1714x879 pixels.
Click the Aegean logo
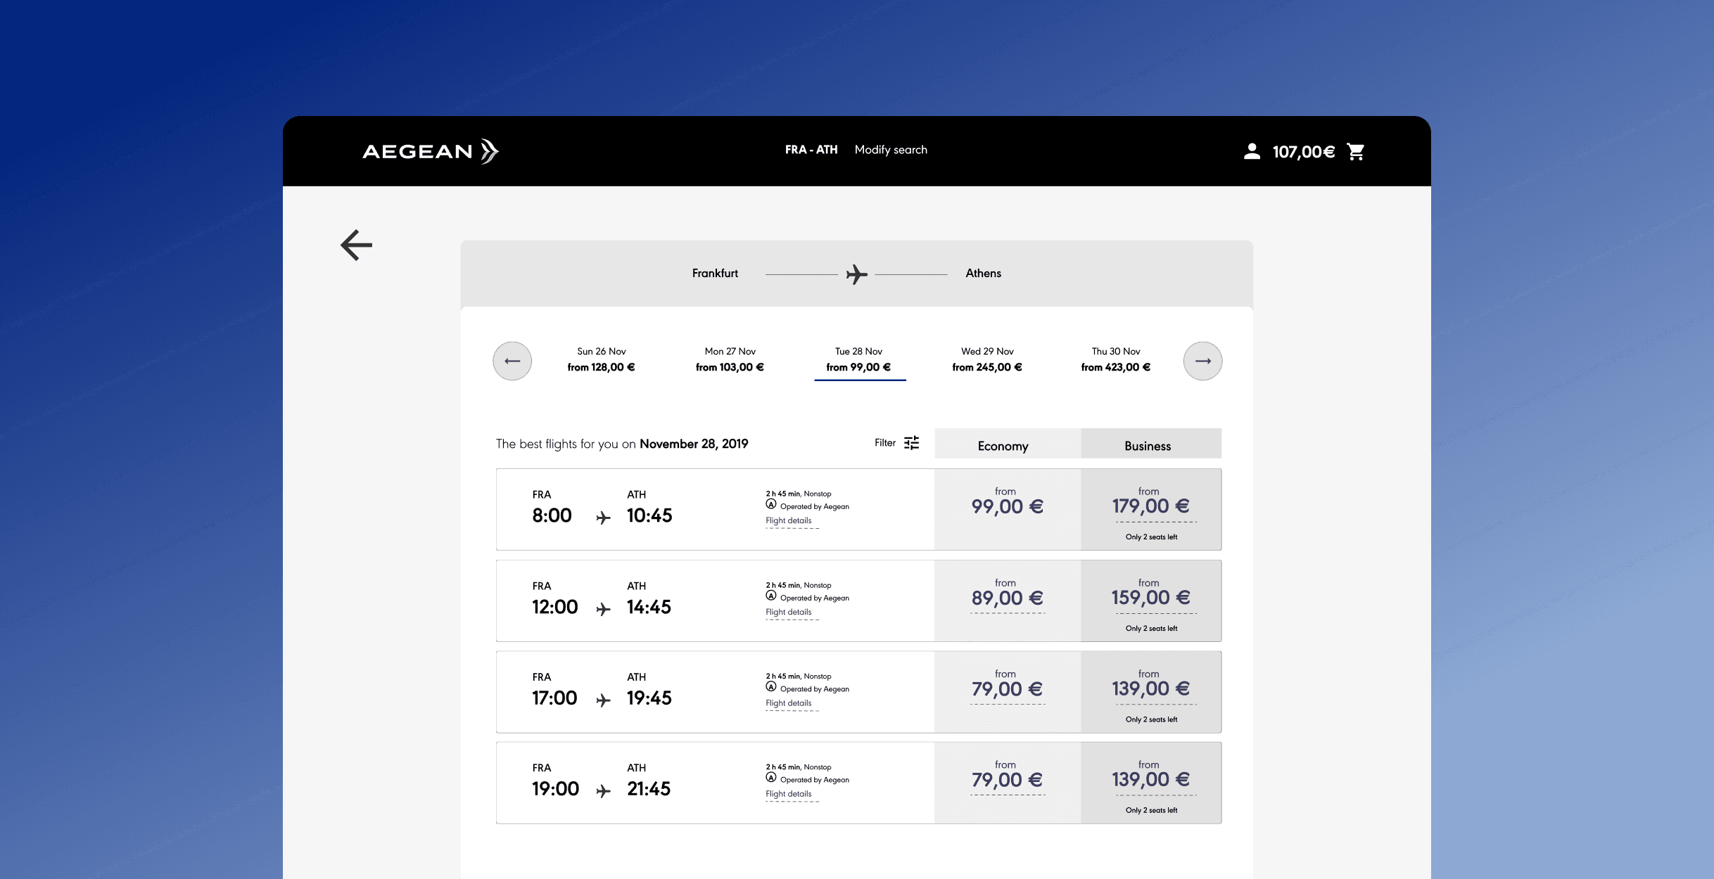click(430, 151)
